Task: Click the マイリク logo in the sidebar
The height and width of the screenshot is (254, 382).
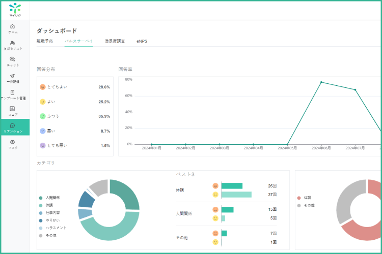Action: 15,10
